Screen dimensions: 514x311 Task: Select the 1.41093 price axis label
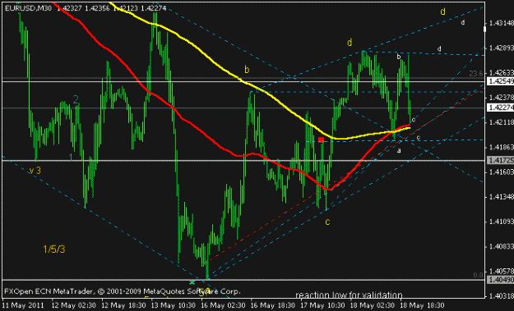click(501, 222)
